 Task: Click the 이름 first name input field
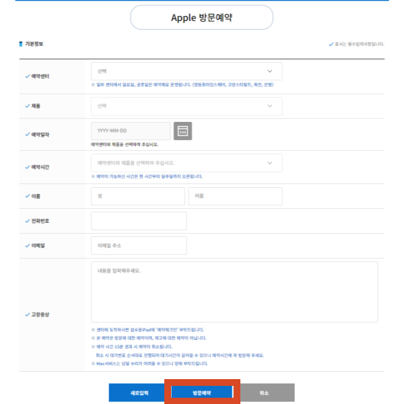(235, 196)
